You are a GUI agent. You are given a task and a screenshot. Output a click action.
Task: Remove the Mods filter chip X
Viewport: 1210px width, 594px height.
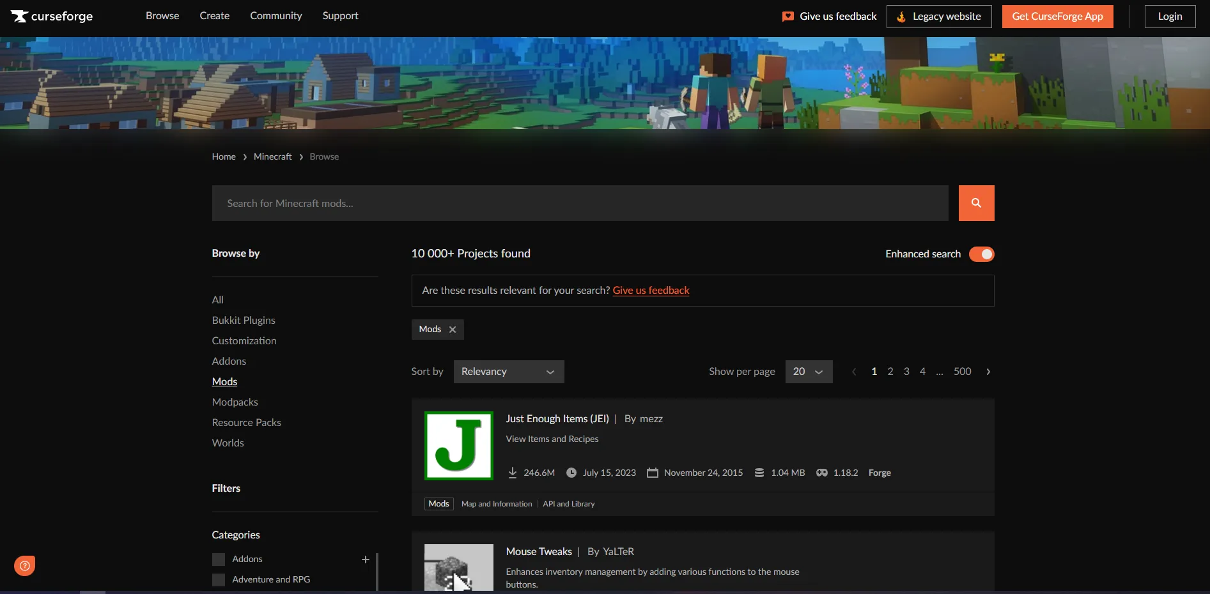tap(453, 330)
